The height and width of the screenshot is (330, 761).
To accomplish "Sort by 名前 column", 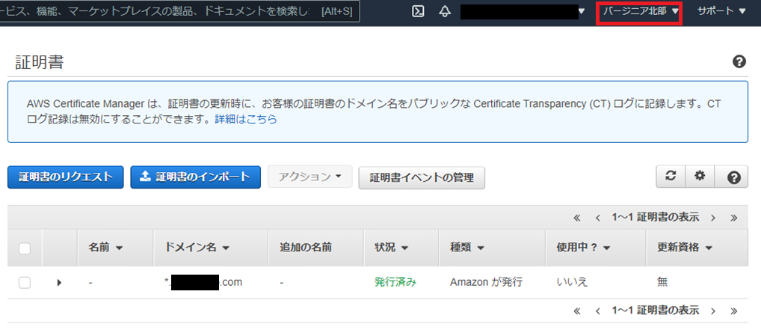I will tap(105, 248).
